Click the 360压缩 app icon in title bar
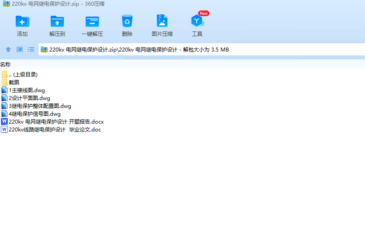The image size is (365, 245). (7, 3)
